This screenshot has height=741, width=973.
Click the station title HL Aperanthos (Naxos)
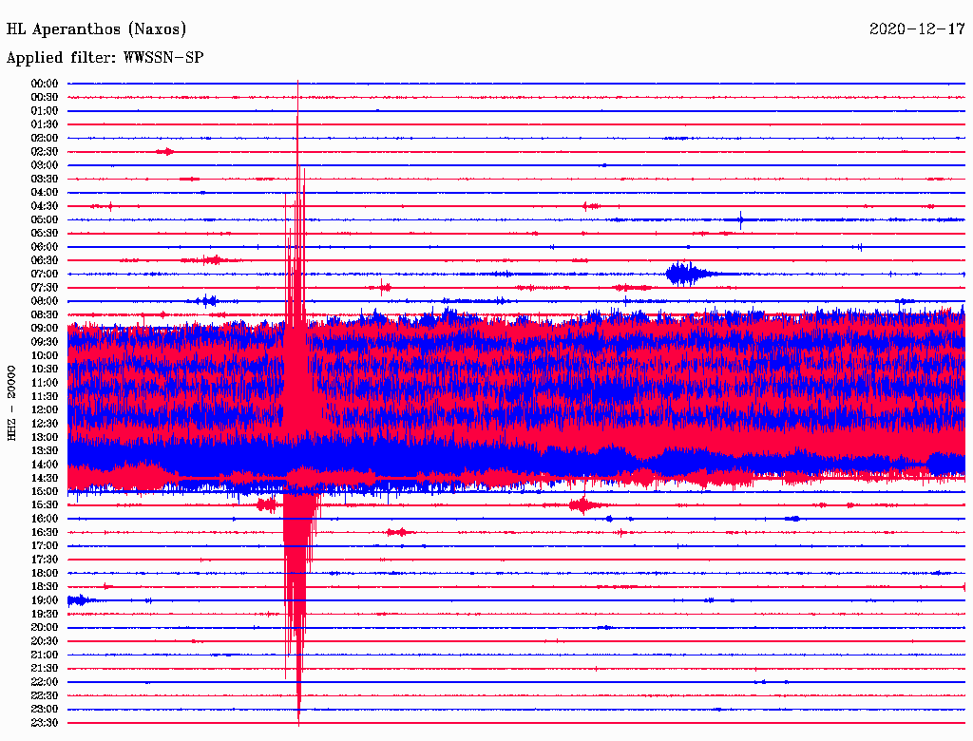96,29
